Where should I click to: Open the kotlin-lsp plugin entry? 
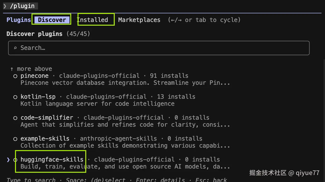coord(38,97)
